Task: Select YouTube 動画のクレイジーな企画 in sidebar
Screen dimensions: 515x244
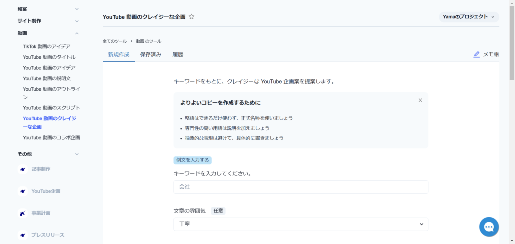Action: coord(50,123)
